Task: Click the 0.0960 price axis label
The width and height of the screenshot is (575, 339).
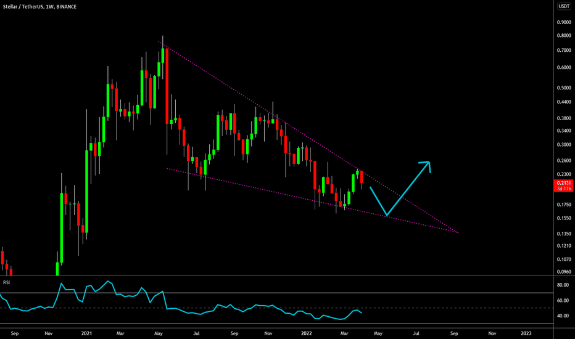Action: (564, 272)
